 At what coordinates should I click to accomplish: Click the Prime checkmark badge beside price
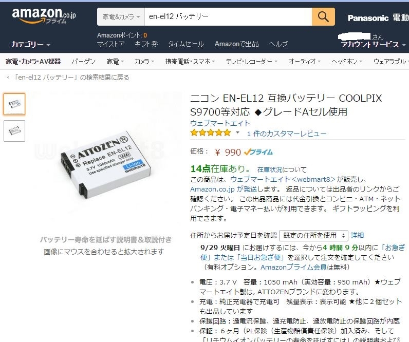(x=258, y=152)
